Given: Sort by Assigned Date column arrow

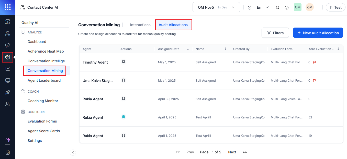Looking at the screenshot, I should 188,49.
